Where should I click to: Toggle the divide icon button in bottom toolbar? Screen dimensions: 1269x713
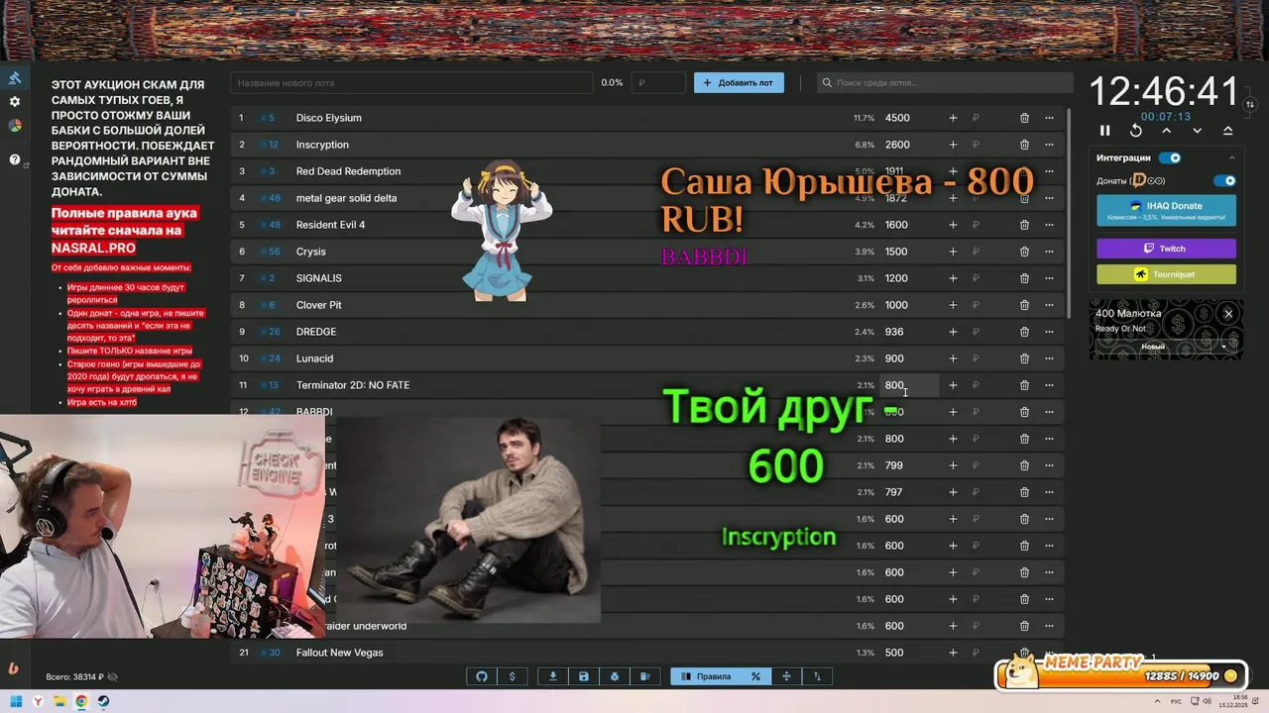tap(786, 676)
